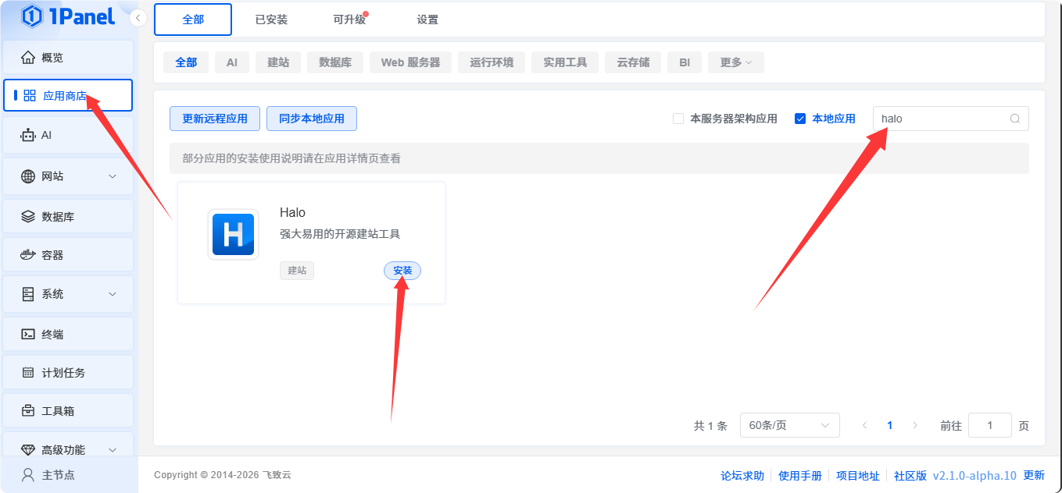The height and width of the screenshot is (493, 1062).
Task: Click the calendar icon for 计划任务
Action: (28, 373)
